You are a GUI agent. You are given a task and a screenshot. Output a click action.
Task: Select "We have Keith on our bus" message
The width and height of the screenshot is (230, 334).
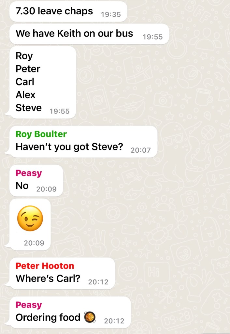click(x=89, y=34)
